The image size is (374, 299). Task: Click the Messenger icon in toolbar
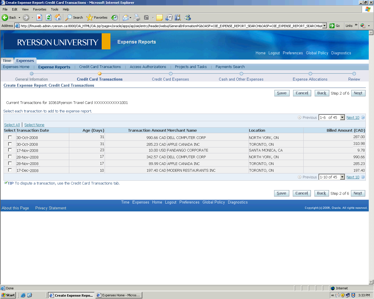pyautogui.click(x=188, y=18)
